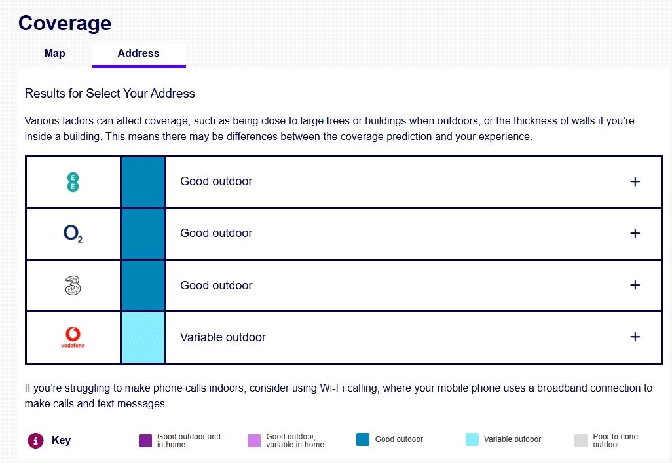
Task: Click the grey 'Poor to none outdoor' swatch
Action: pyautogui.click(x=581, y=440)
